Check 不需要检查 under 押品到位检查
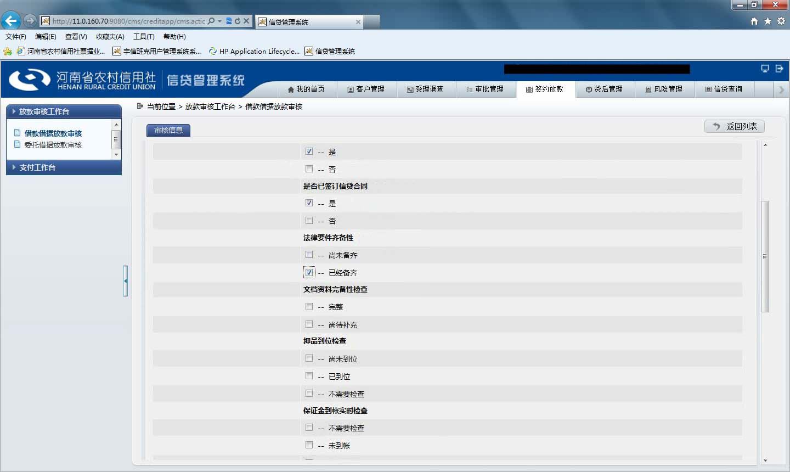Screen dimensions: 790x472 click(x=309, y=394)
